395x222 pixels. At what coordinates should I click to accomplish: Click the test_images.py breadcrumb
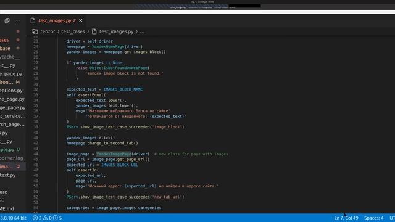click(x=116, y=31)
